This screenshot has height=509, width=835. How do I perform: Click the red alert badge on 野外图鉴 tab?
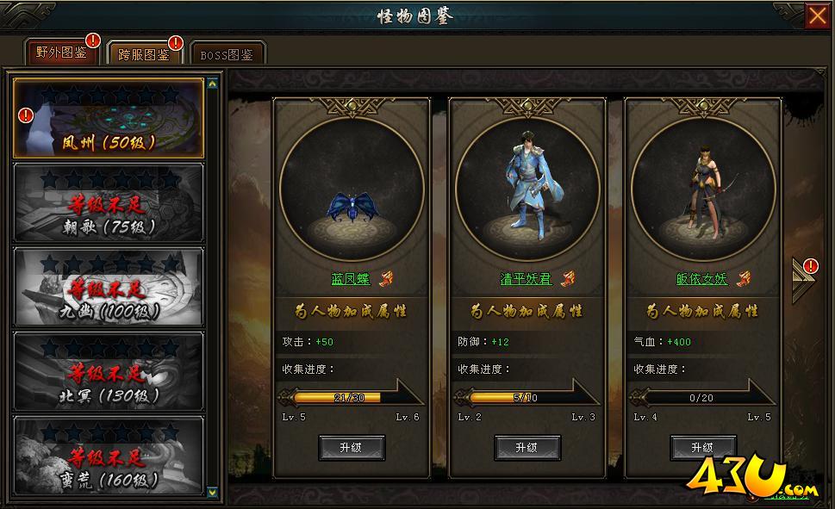tap(93, 40)
